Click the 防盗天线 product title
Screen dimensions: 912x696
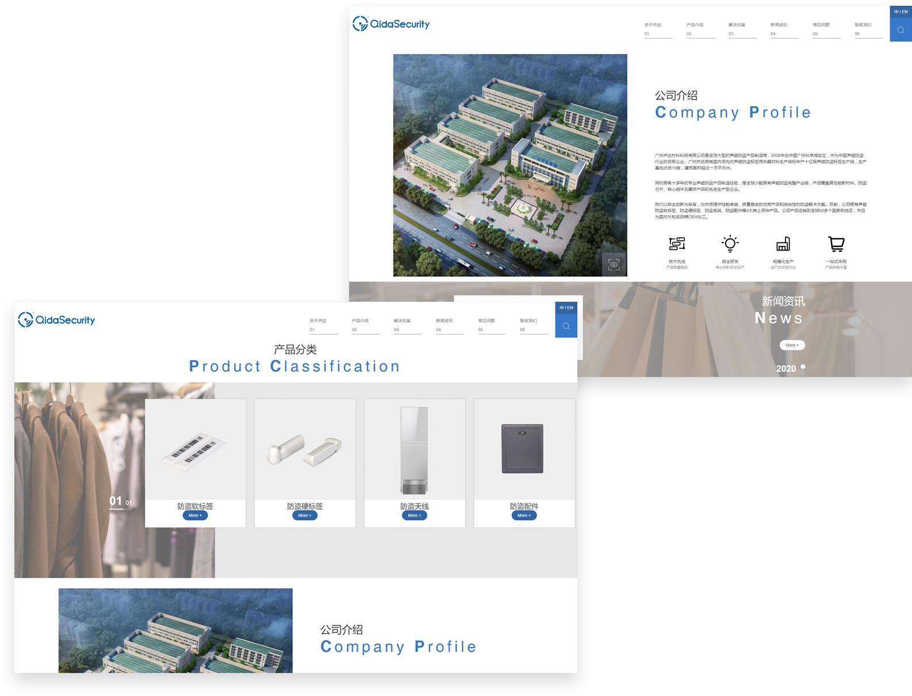click(x=415, y=506)
